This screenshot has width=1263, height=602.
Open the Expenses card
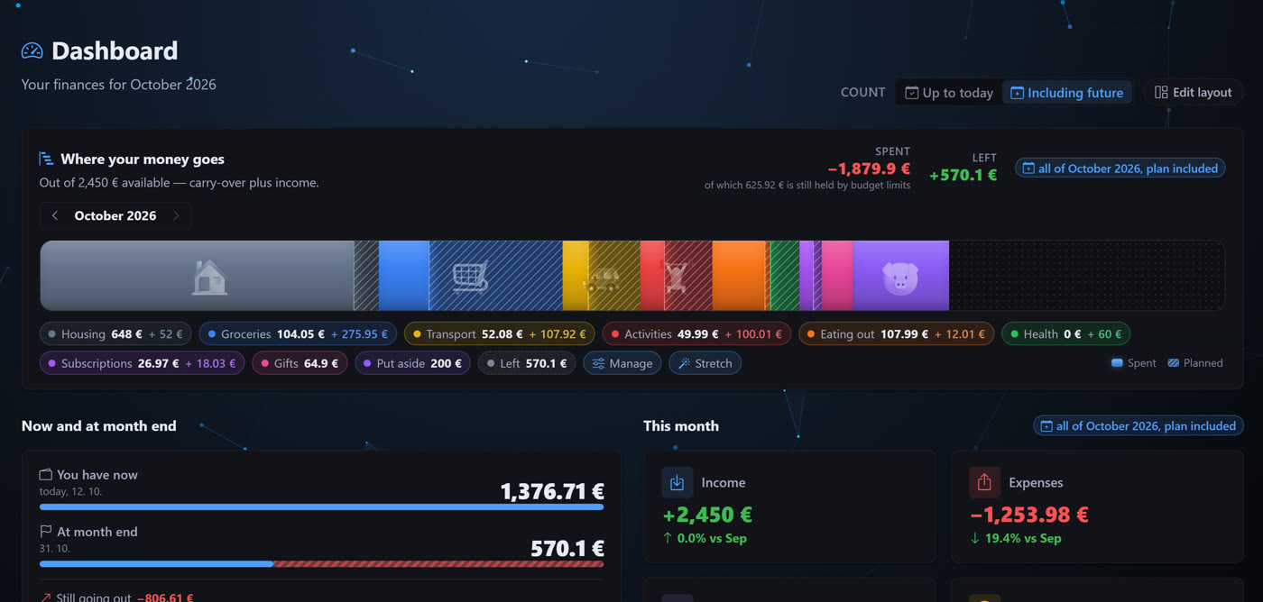[1097, 506]
